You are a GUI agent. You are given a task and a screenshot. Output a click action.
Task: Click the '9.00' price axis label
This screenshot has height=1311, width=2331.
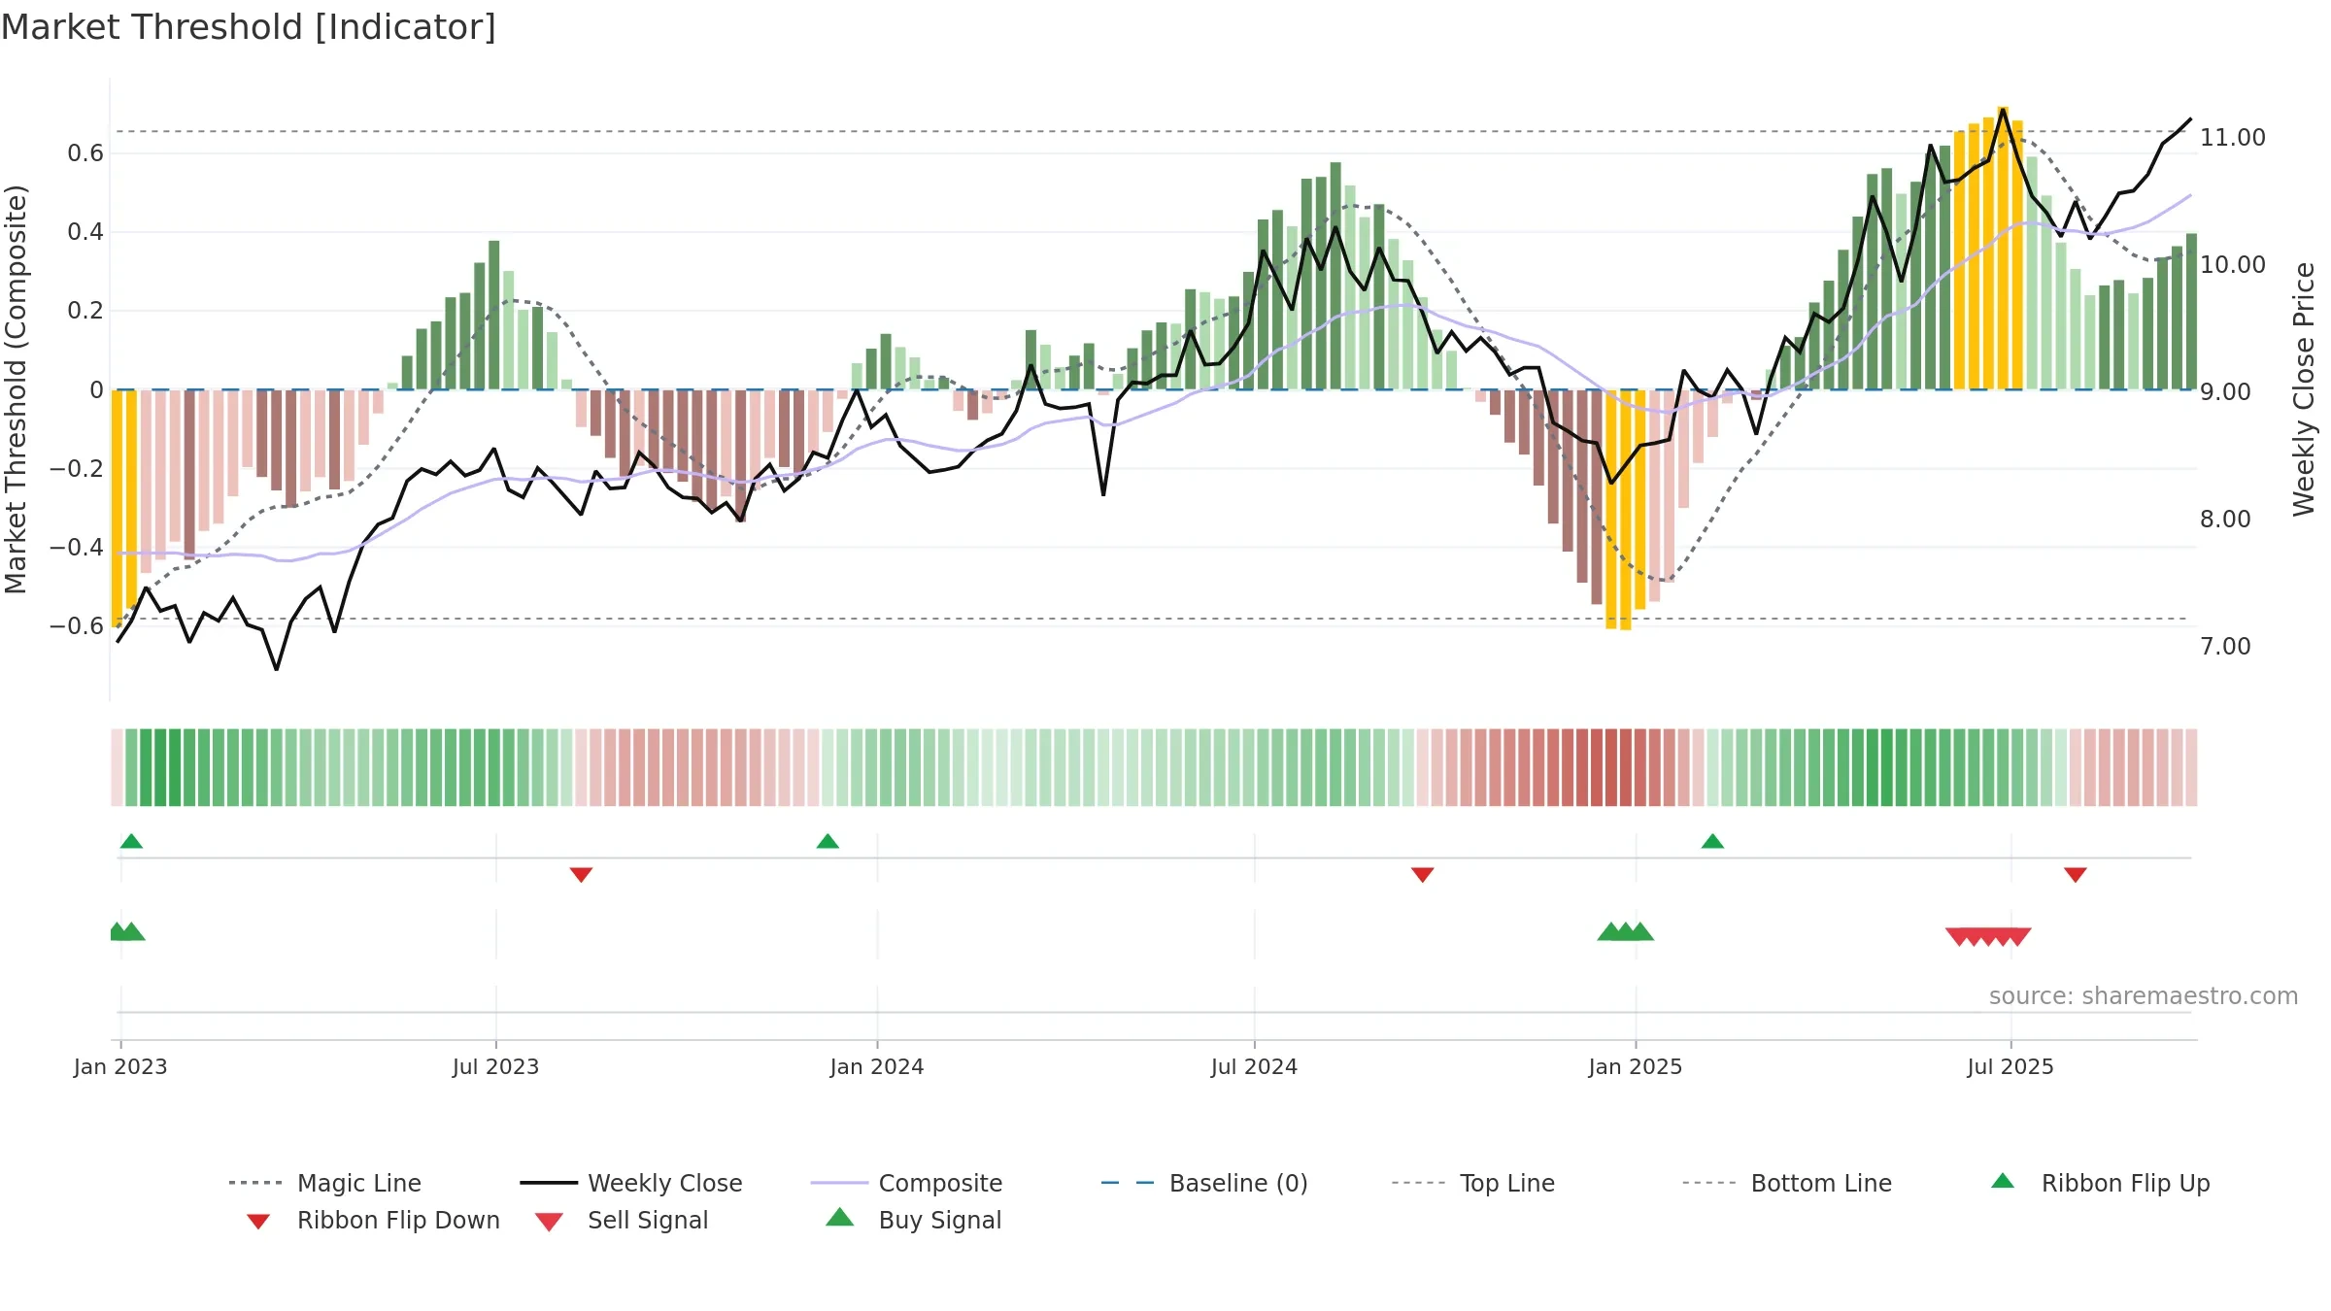[x=2225, y=392]
